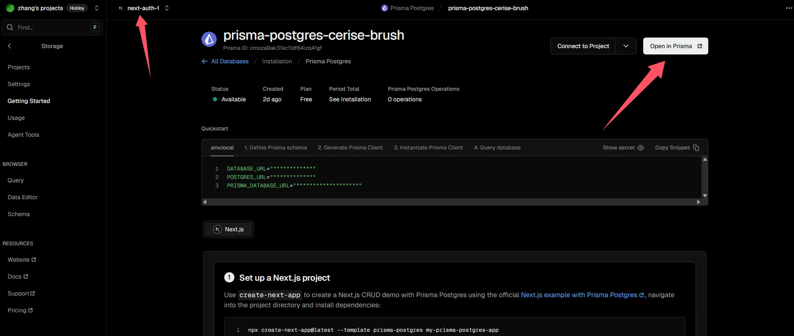
Task: Click the search magnifier icon
Action: point(10,27)
